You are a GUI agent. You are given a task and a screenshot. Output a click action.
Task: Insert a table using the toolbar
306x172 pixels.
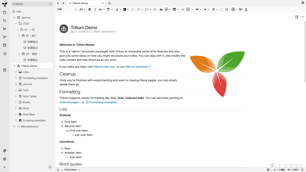(174, 9)
